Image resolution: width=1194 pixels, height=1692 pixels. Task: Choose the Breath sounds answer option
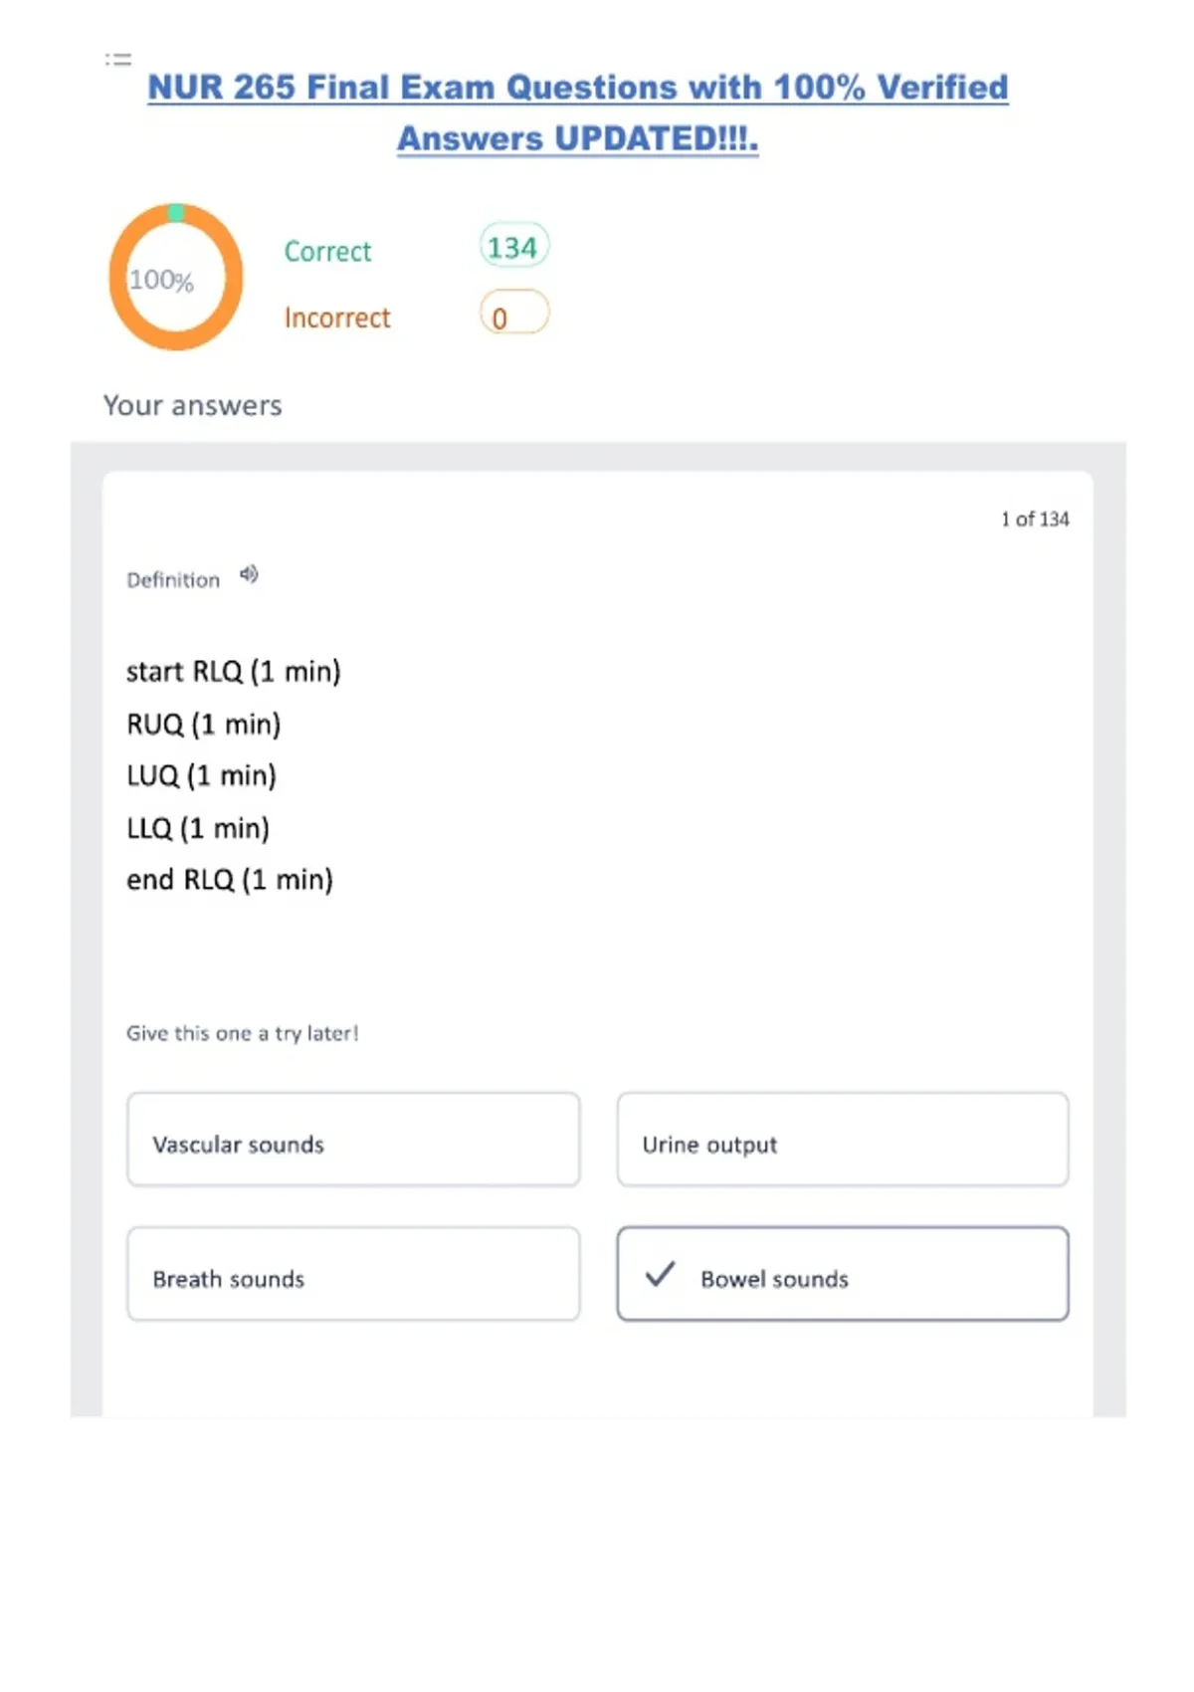353,1275
